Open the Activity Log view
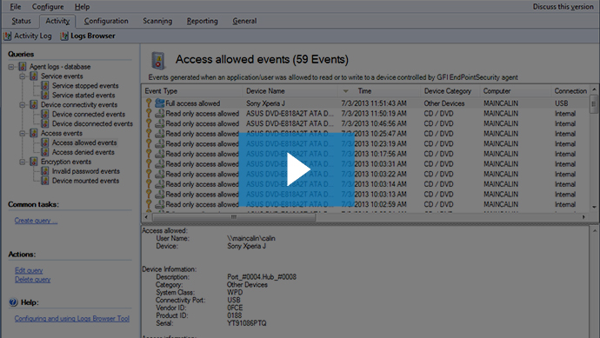This screenshot has width=600, height=338. pos(28,36)
